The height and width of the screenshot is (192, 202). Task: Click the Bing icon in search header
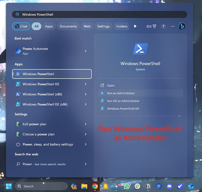(x=182, y=26)
